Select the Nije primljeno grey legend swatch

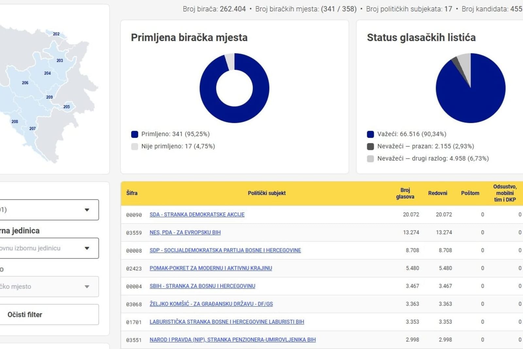point(135,146)
